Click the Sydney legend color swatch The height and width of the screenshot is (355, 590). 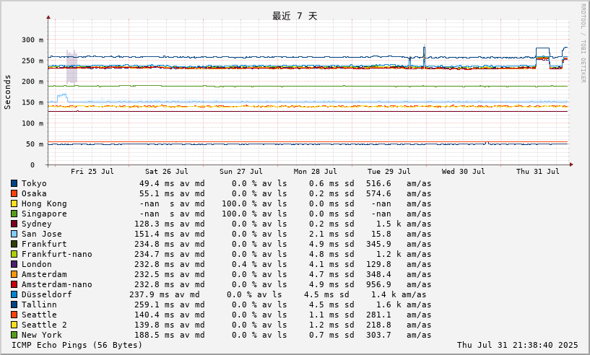pyautogui.click(x=14, y=224)
